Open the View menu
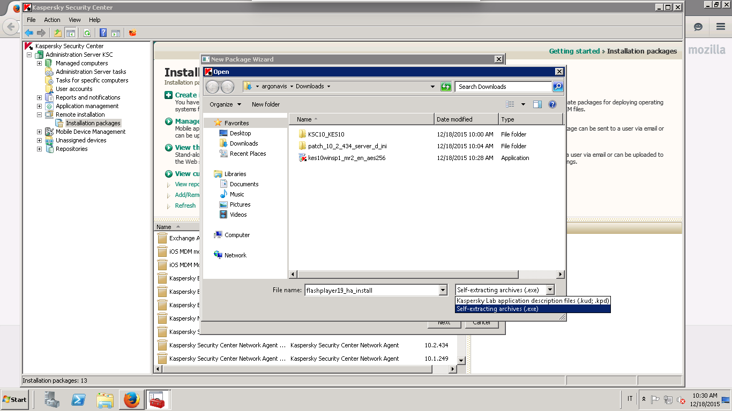Screen dimensions: 732x411 74,20
